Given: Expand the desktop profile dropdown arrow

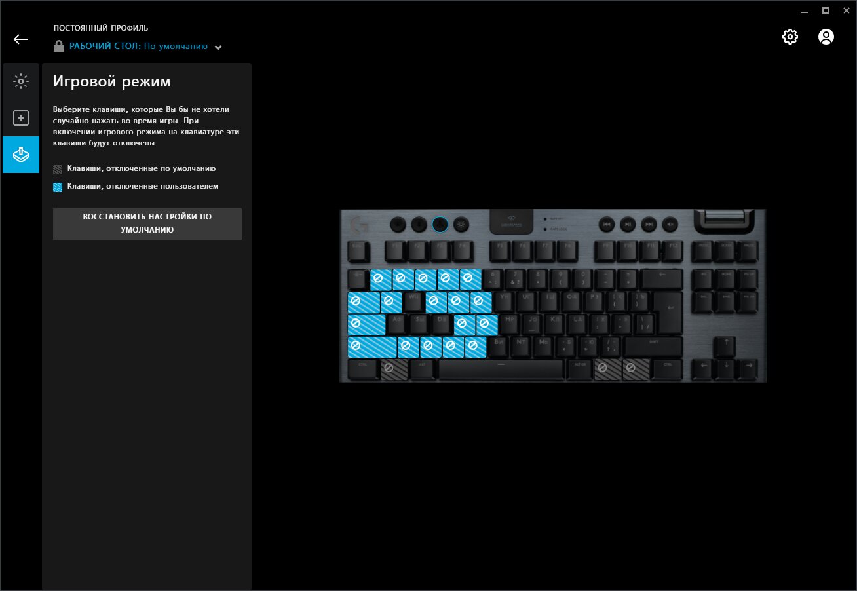Looking at the screenshot, I should click(x=218, y=47).
